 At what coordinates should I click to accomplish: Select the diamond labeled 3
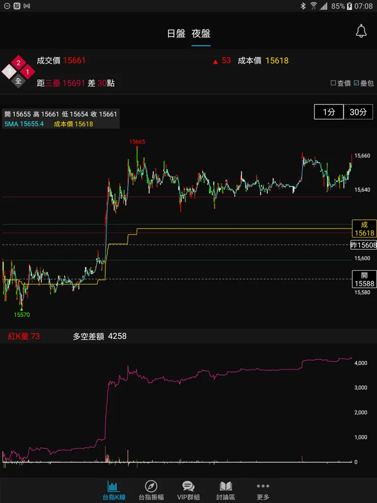9,72
